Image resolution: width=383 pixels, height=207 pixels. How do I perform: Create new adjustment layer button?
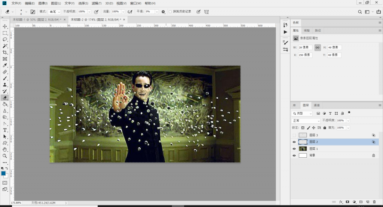click(x=354, y=202)
